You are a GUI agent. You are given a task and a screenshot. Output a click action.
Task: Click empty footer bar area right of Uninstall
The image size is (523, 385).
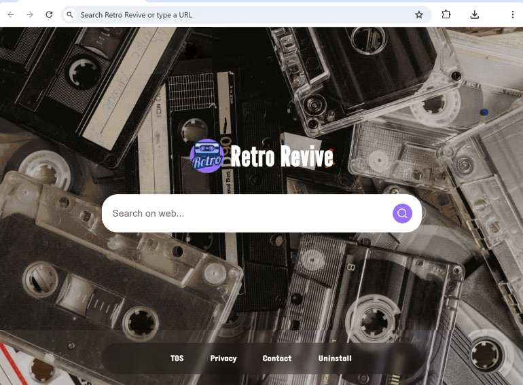coord(387,359)
